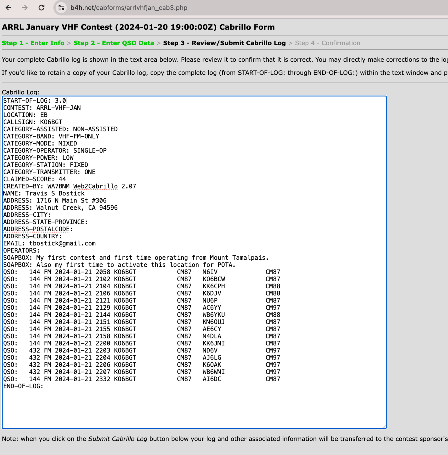Click the 432 QSO row with ND6V
This screenshot has width=448, height=455.
click(x=142, y=350)
